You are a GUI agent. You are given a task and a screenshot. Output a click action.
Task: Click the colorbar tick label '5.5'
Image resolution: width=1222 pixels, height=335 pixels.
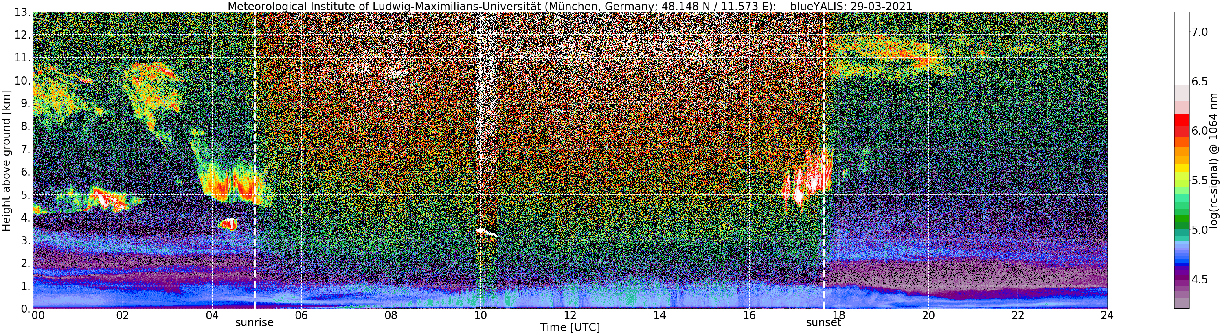1200,181
